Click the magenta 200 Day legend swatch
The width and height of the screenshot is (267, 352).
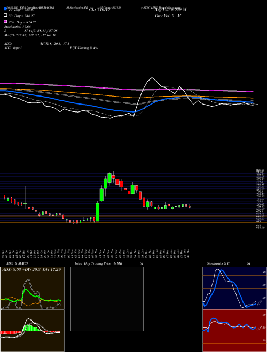coord(6,21)
